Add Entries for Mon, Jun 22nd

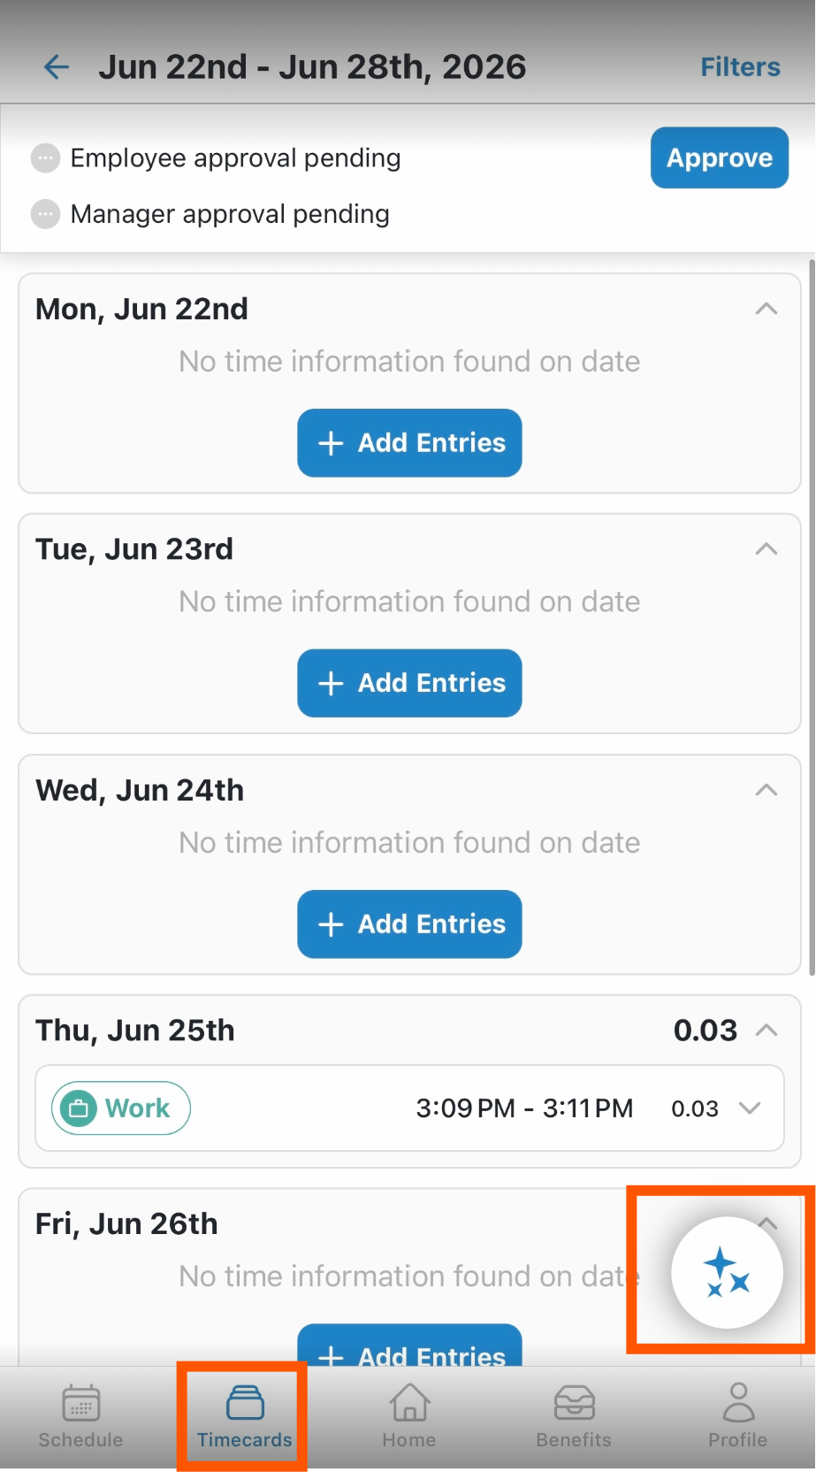coord(409,443)
